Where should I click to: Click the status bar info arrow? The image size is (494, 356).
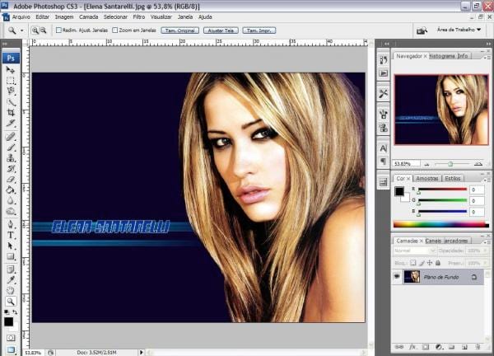[x=141, y=352]
